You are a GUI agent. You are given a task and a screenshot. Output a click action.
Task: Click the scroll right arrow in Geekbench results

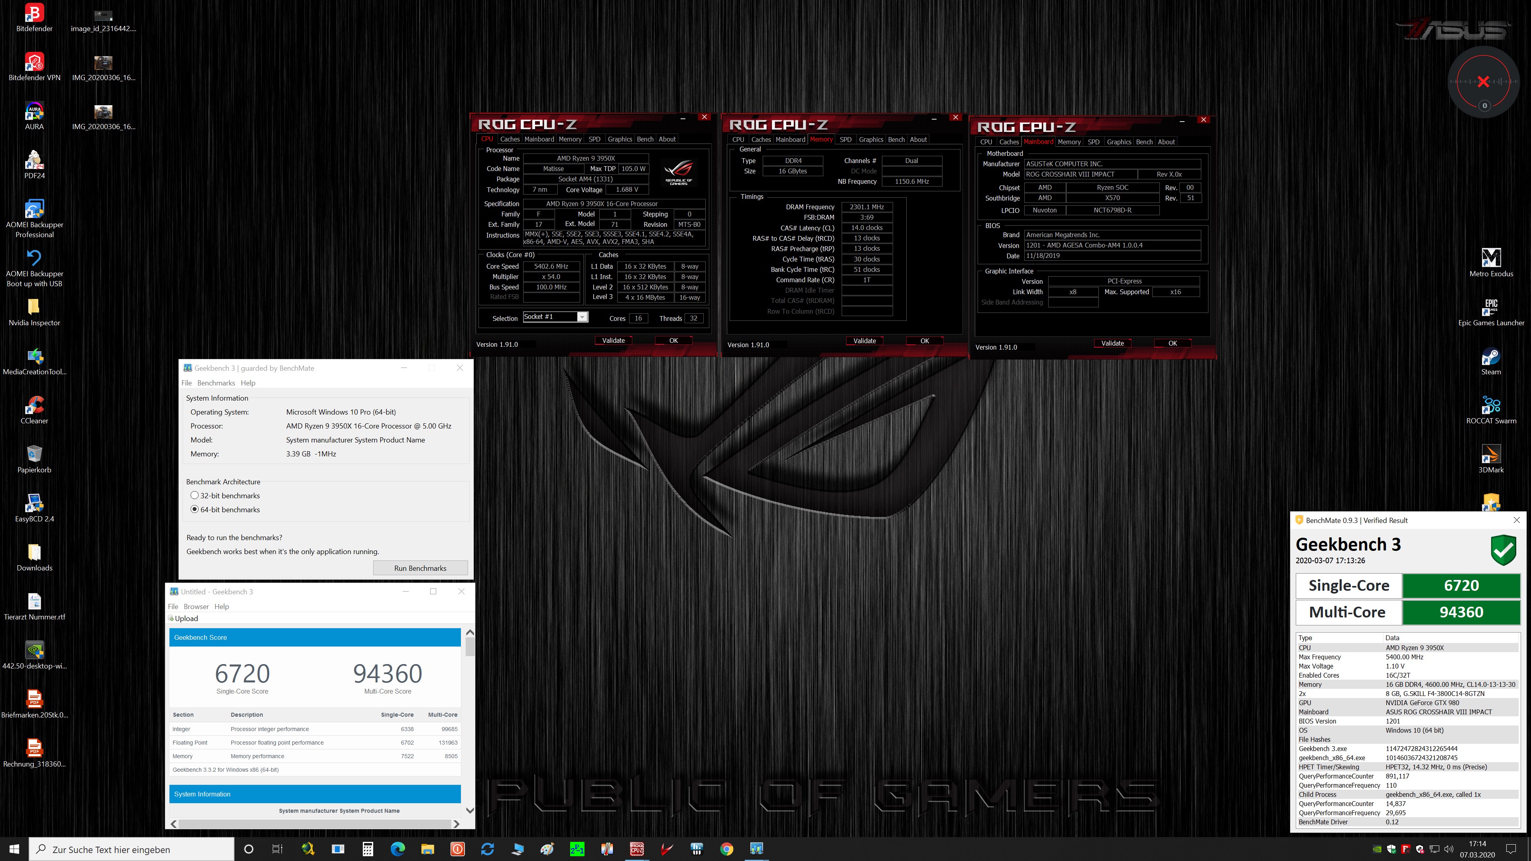(x=457, y=824)
